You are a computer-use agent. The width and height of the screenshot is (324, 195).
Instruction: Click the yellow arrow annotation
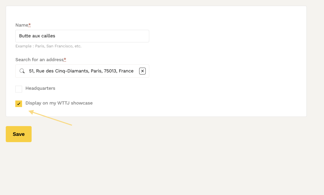tap(50, 118)
